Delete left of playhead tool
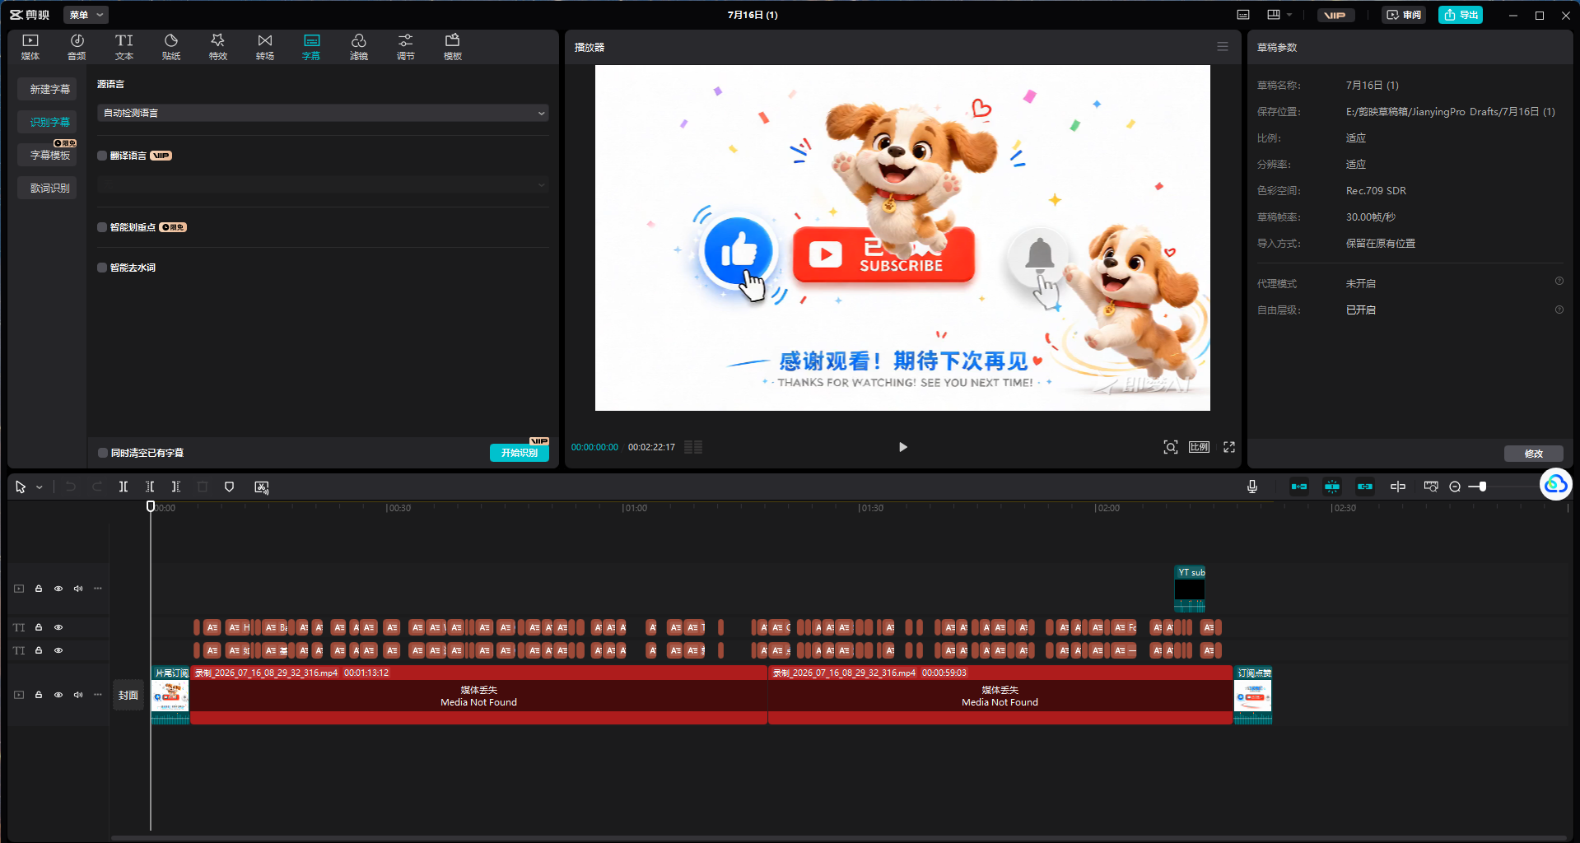This screenshot has width=1580, height=843. coord(150,487)
